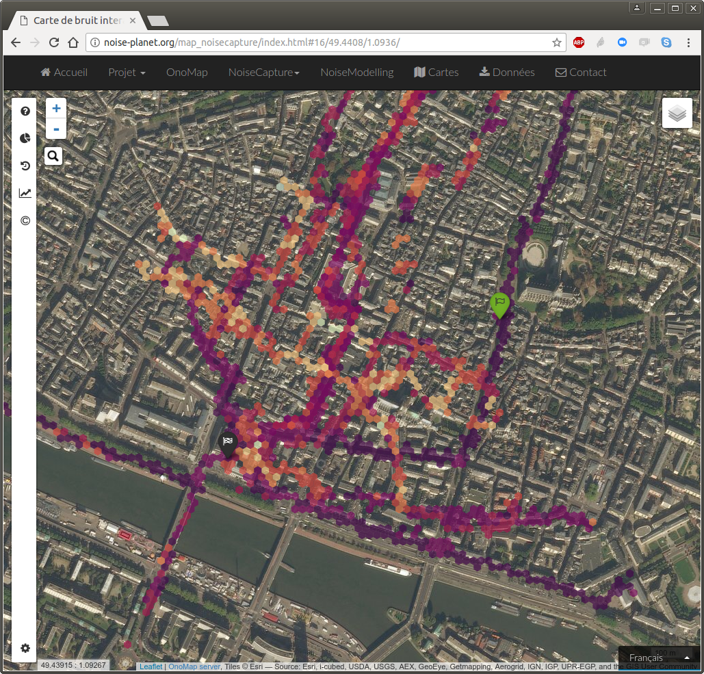
Task: Bookmark this page with the star
Action: click(x=557, y=42)
